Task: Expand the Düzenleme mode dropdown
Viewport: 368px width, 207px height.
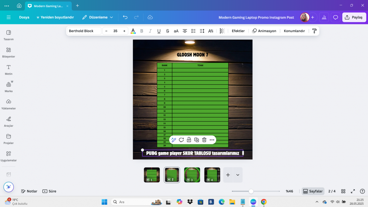Action: point(98,17)
